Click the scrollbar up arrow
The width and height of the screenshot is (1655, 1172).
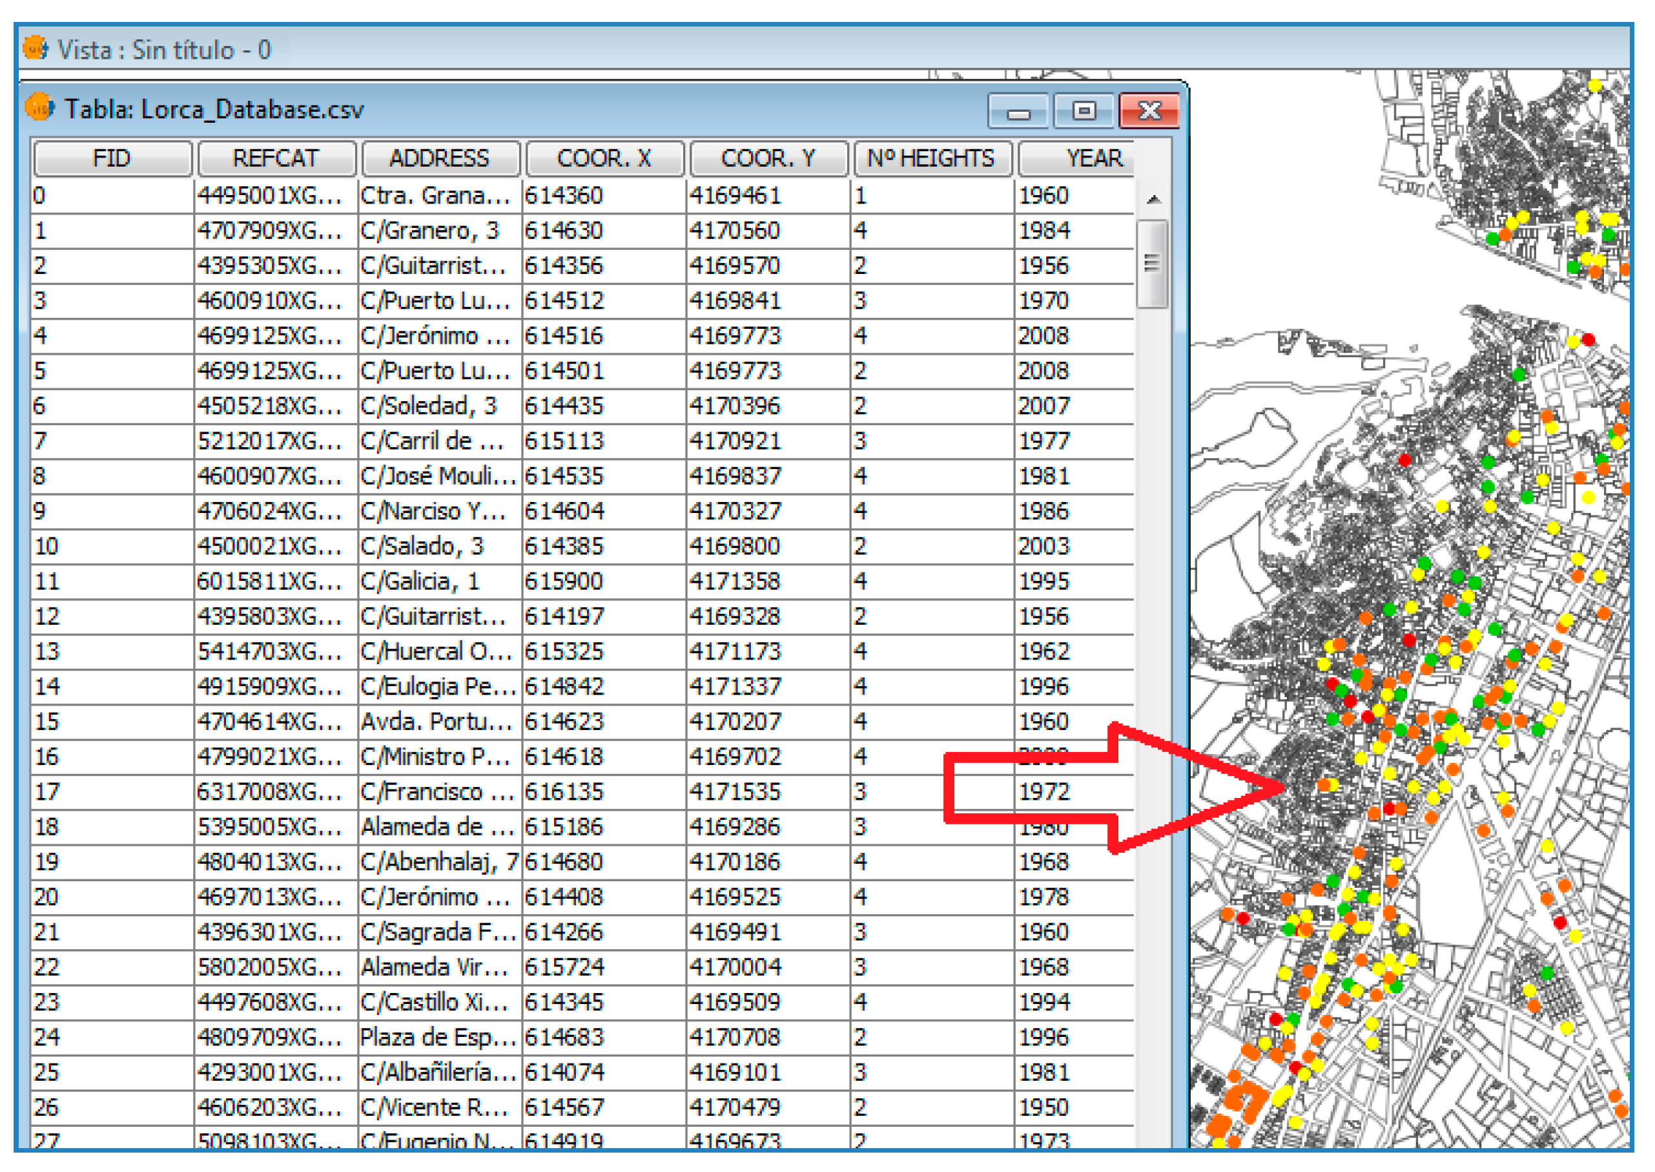click(1154, 200)
